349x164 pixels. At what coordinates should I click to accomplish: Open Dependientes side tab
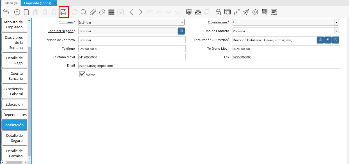(14, 115)
